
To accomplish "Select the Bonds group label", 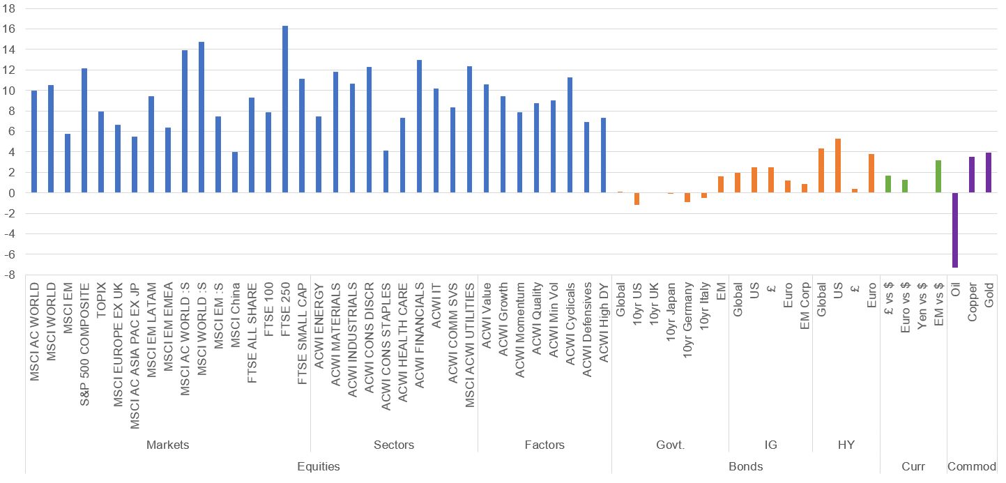I will [x=745, y=467].
